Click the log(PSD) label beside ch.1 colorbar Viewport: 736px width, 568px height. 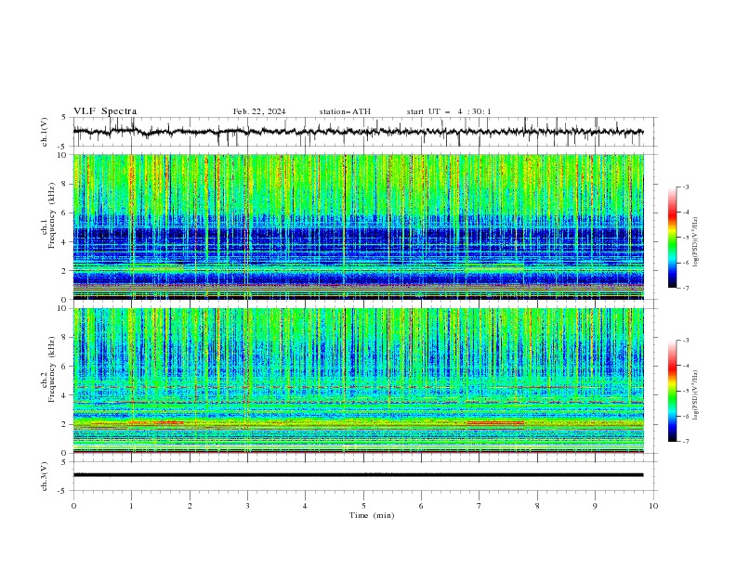[695, 242]
